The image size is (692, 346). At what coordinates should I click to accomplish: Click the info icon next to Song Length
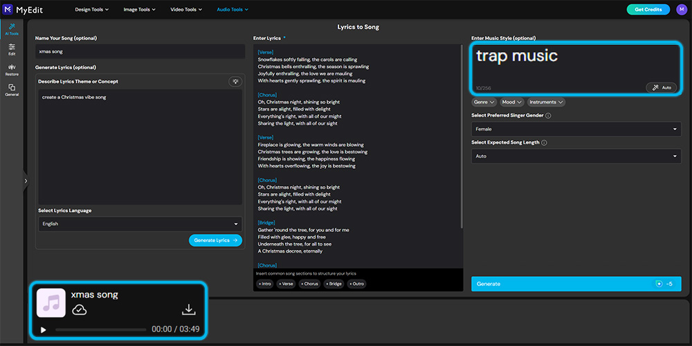[544, 143]
